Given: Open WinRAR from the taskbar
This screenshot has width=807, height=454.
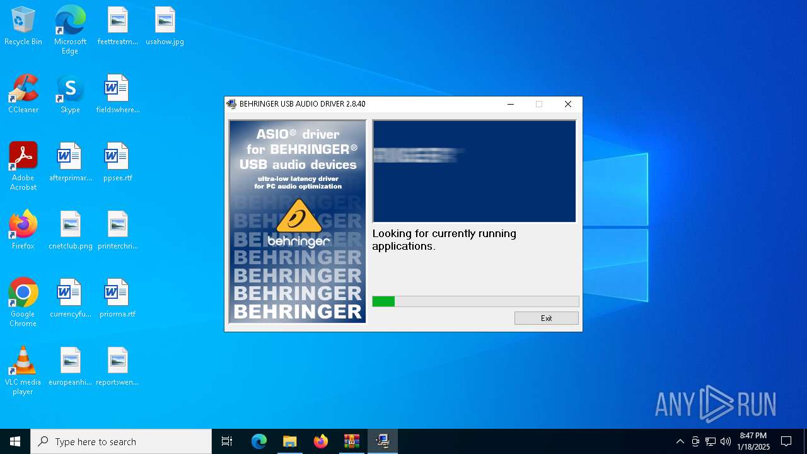Looking at the screenshot, I should 352,441.
